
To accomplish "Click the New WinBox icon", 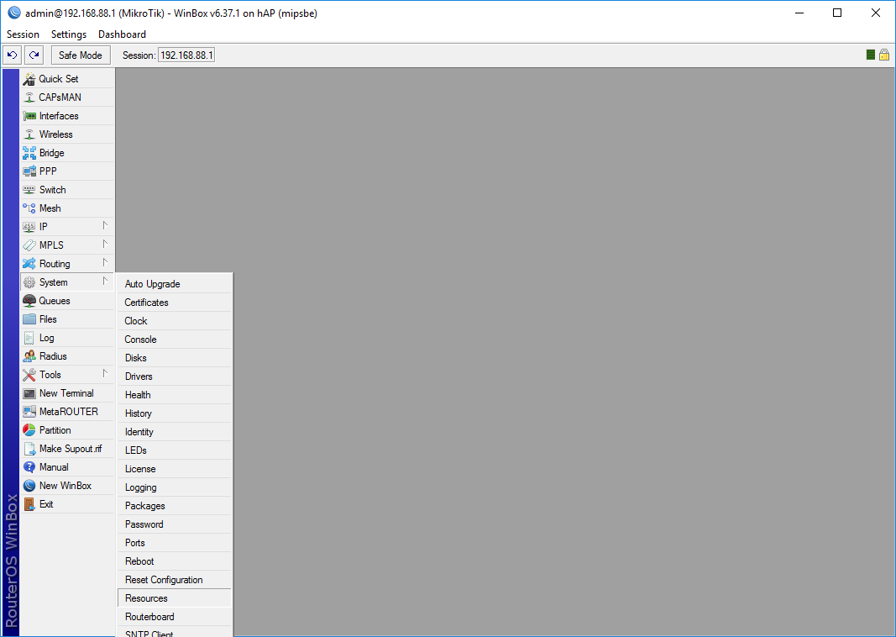I will pyautogui.click(x=29, y=486).
